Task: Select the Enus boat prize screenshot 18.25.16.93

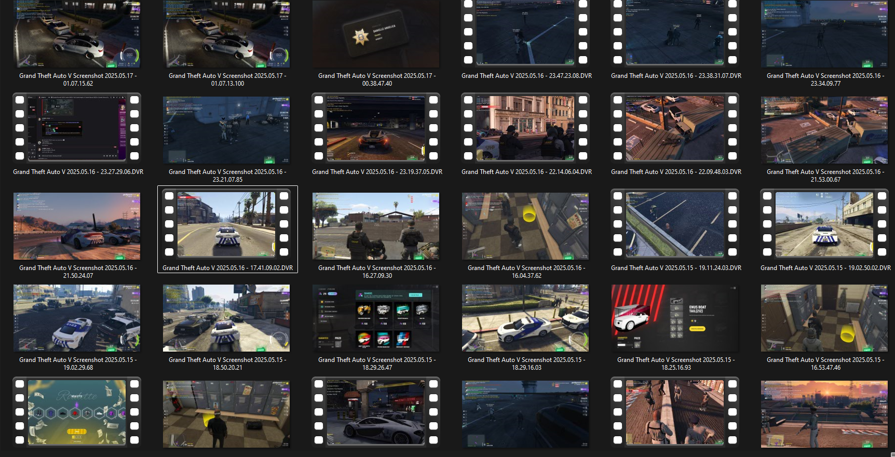Action: pyautogui.click(x=675, y=318)
